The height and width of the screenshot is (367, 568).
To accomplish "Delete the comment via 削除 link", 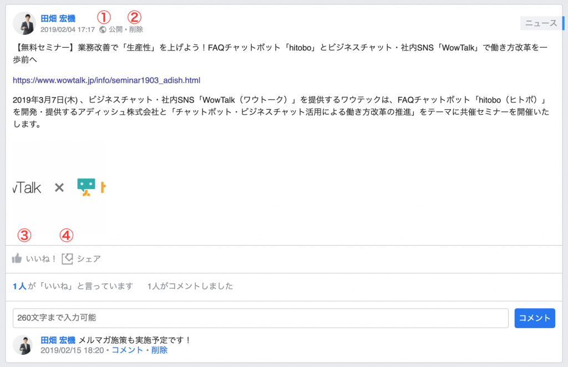I will (159, 350).
